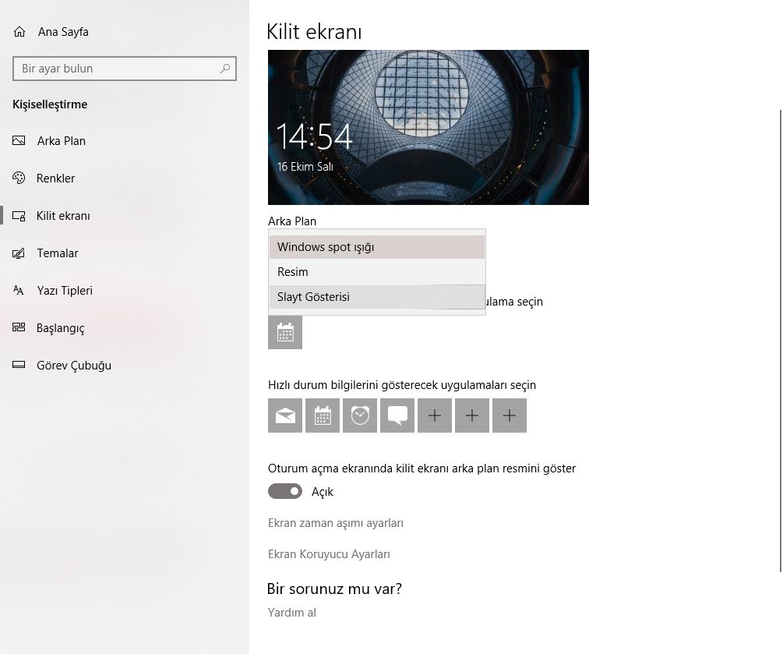Click the Yardım al link
The height and width of the screenshot is (654, 783).
point(291,612)
